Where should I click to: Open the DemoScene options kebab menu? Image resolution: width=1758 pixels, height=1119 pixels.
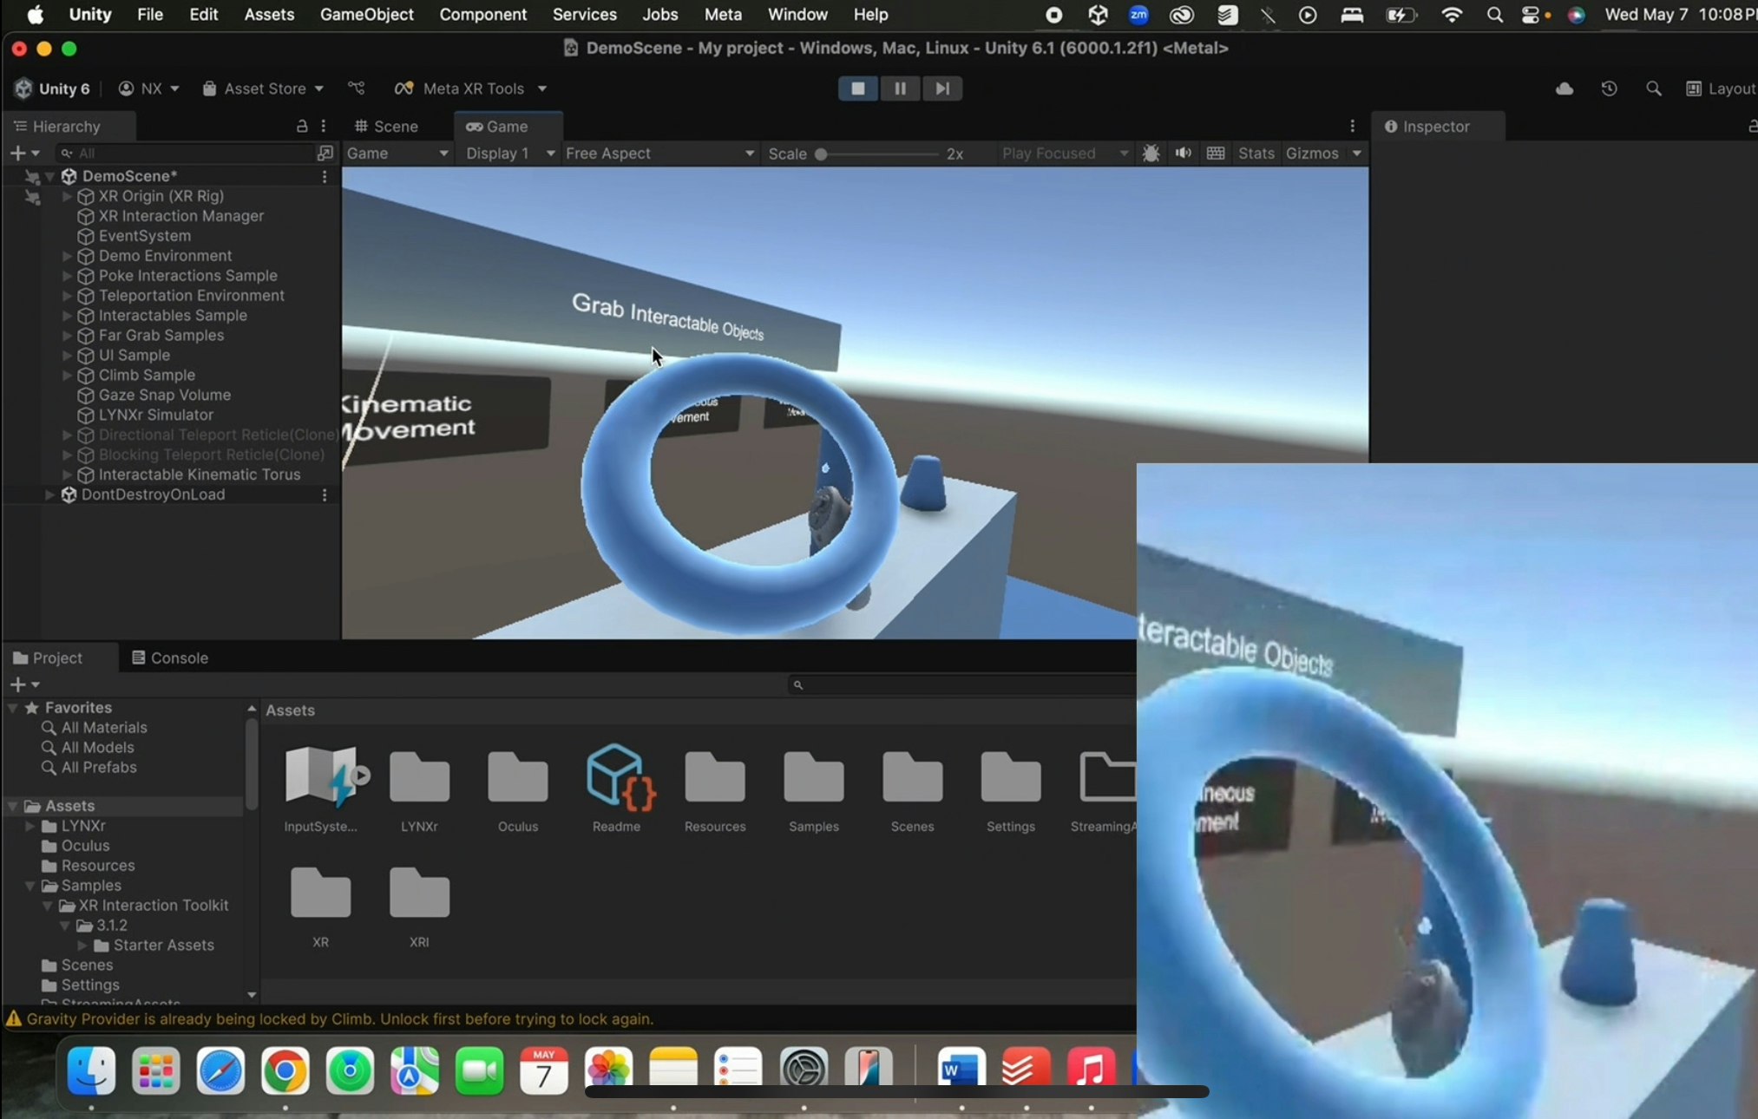click(x=325, y=176)
